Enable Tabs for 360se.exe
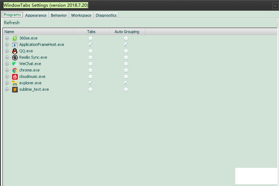279x186 pixels. coord(90,38)
